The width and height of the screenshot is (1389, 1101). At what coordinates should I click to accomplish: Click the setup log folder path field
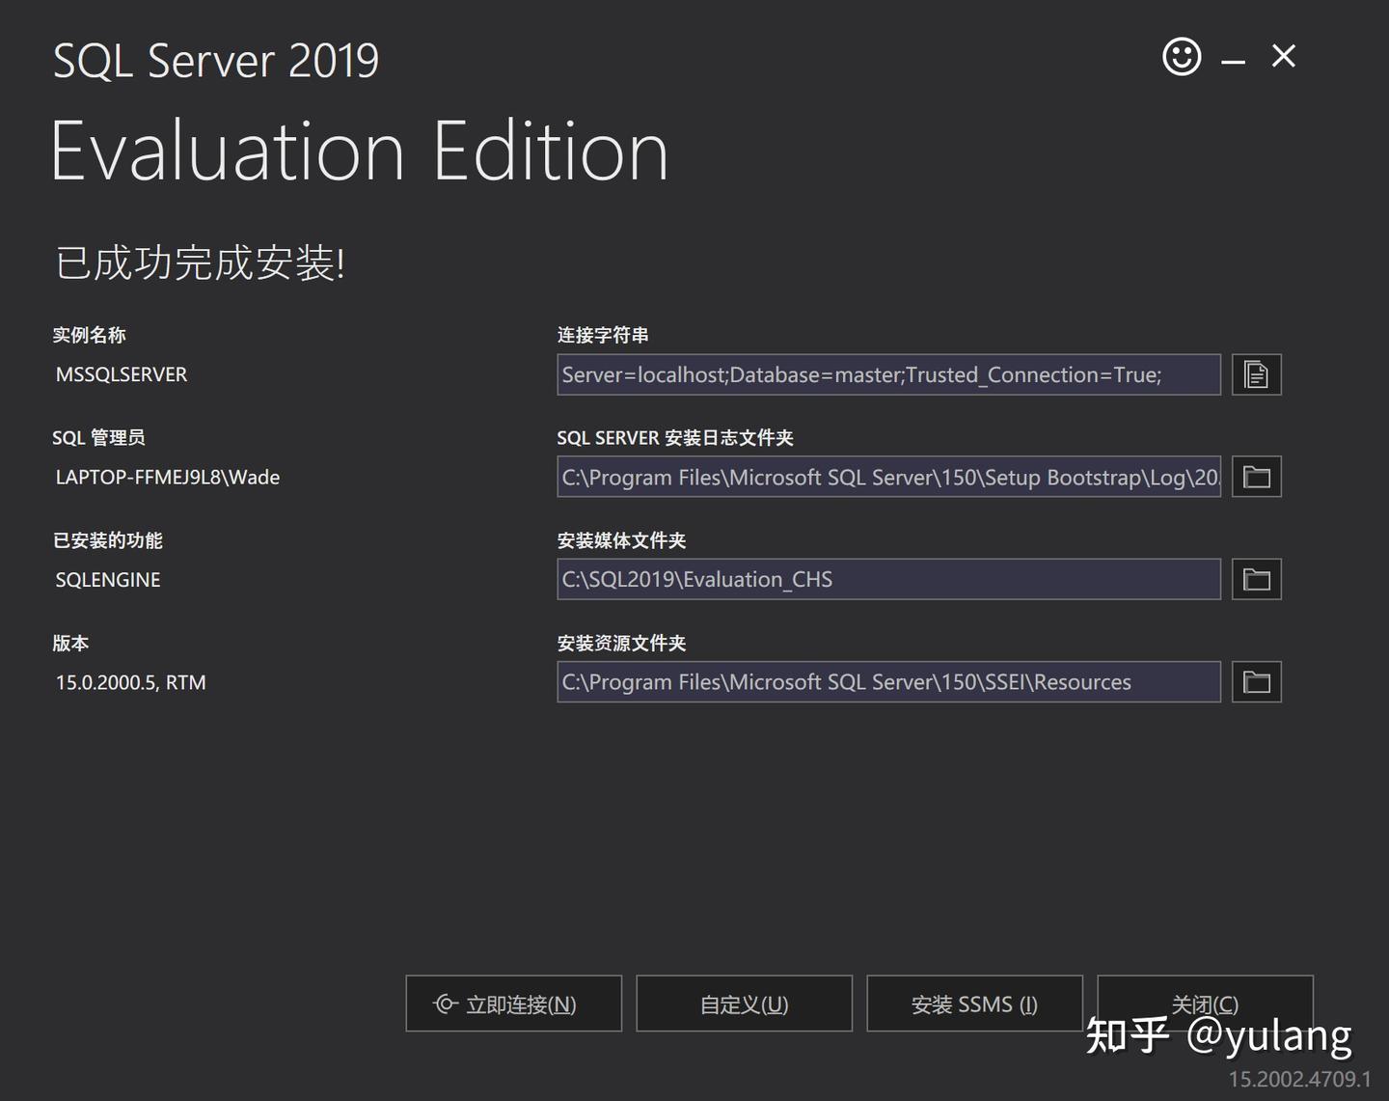(888, 477)
